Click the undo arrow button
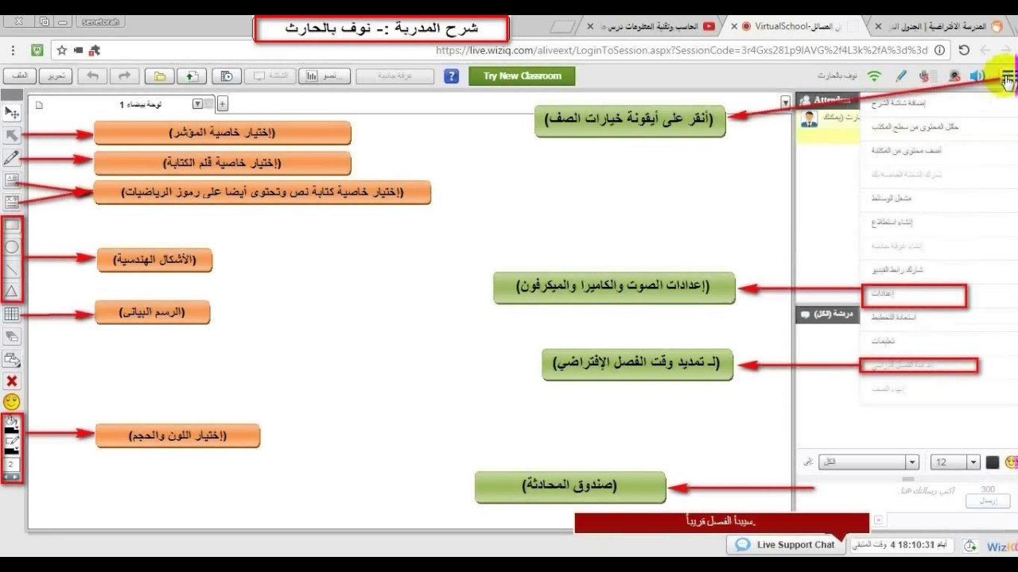1018x572 pixels. point(93,76)
